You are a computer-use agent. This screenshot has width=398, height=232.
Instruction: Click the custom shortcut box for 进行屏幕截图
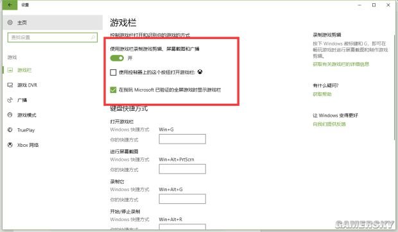(x=182, y=169)
